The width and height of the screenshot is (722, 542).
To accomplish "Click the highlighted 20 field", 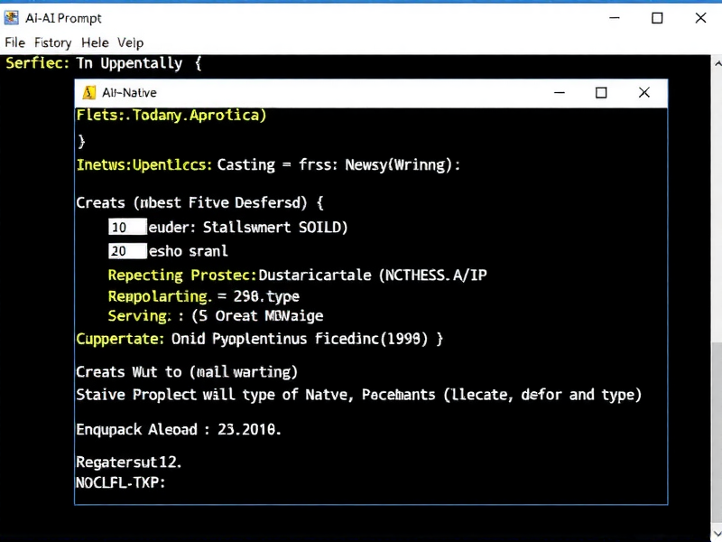I will [x=128, y=251].
